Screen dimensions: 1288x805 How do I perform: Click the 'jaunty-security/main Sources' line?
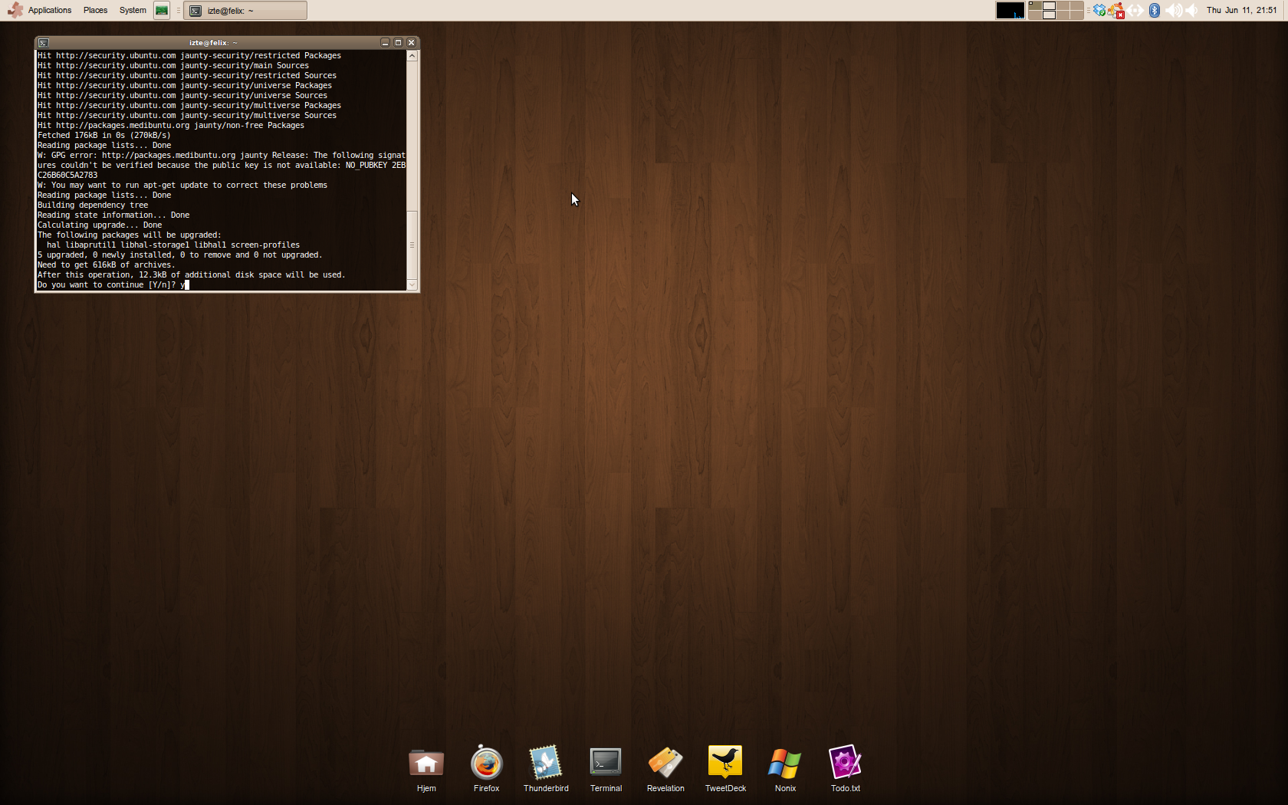(x=173, y=66)
